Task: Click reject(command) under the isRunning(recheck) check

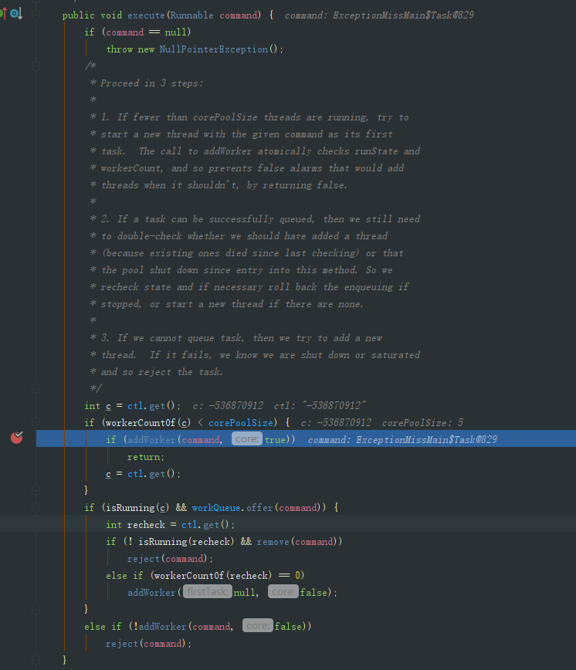Action: pyautogui.click(x=167, y=559)
